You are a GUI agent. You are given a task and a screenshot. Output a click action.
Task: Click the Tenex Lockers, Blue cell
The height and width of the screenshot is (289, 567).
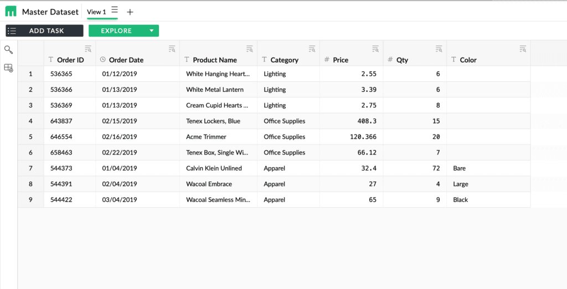click(x=218, y=121)
